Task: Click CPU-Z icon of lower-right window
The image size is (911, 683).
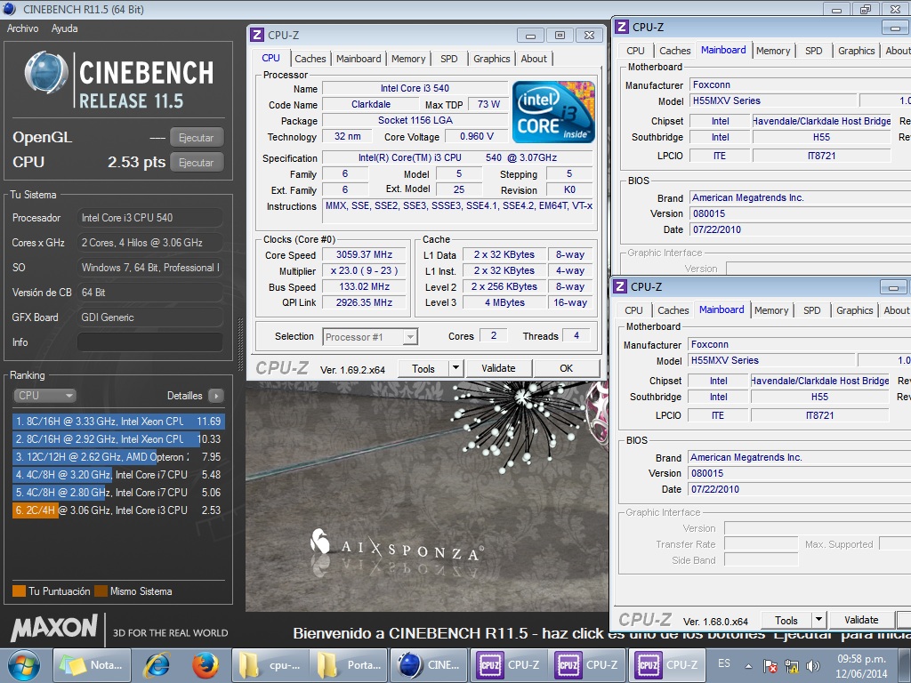Action: [x=620, y=286]
